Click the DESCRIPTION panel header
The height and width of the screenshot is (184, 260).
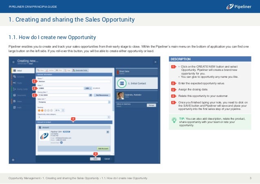point(210,59)
